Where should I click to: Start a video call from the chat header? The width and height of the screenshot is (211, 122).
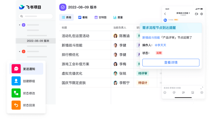coord(196,14)
